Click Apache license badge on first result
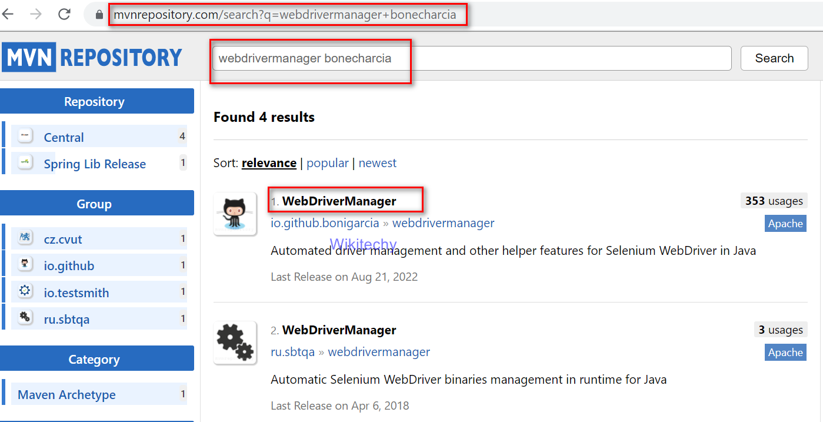This screenshot has height=422, width=823. click(x=785, y=224)
